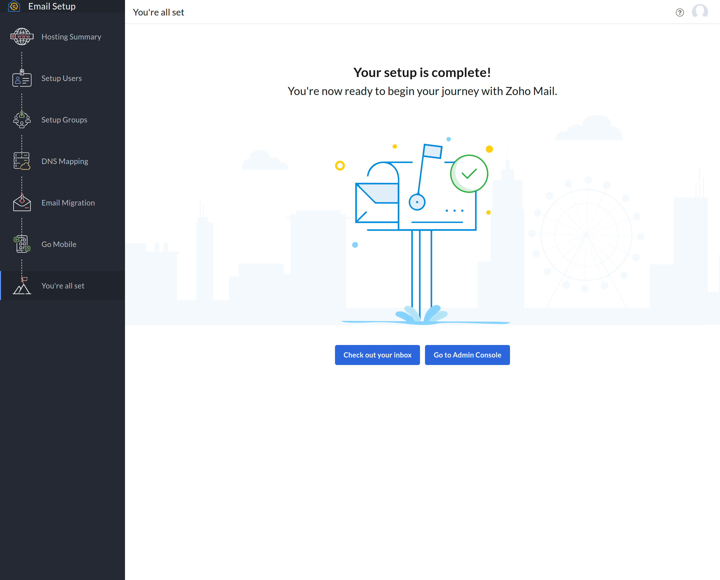The image size is (720, 580).
Task: Click the Check out your inbox button
Action: pyautogui.click(x=377, y=355)
